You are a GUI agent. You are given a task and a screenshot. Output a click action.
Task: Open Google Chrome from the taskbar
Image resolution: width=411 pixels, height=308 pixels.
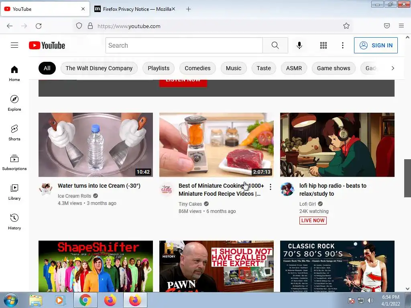(85, 300)
